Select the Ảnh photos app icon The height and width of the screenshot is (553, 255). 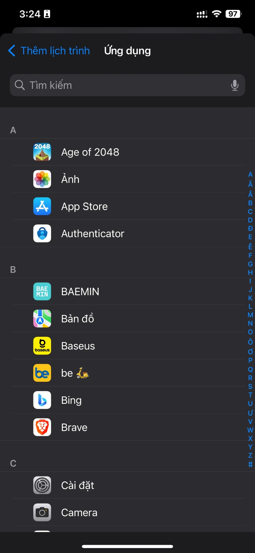pos(42,179)
